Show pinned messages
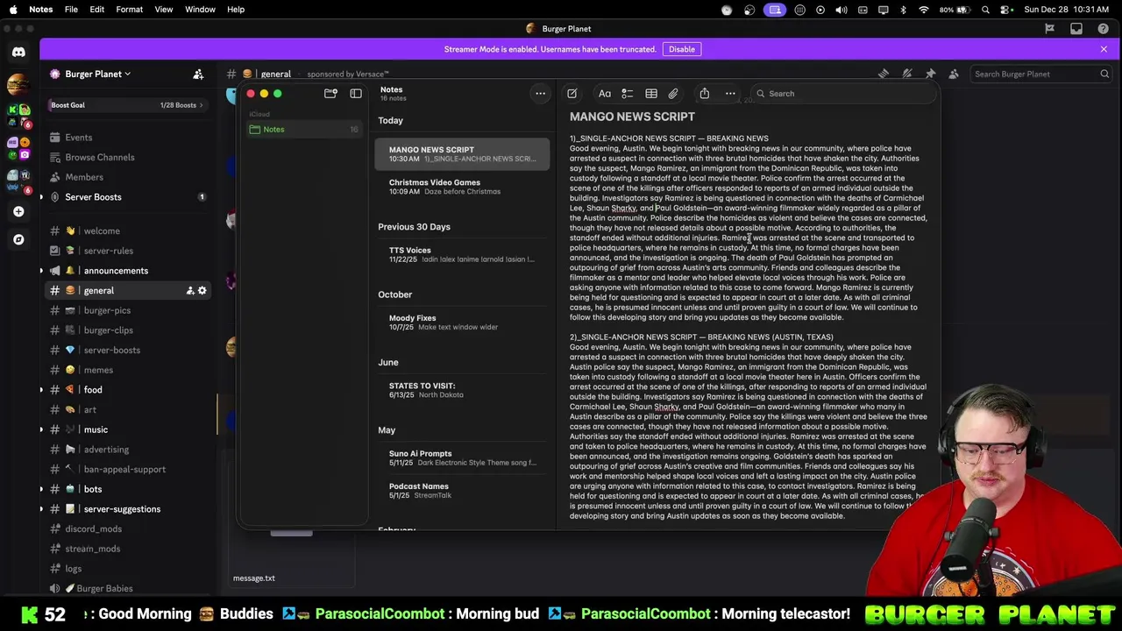The image size is (1122, 631). (930, 74)
